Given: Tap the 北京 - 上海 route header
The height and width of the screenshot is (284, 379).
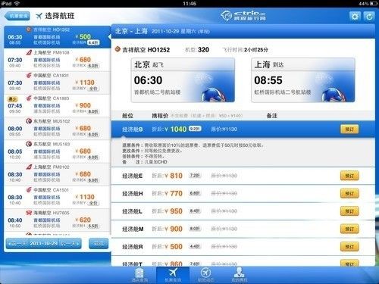Looking at the screenshot, I should 131,31.
